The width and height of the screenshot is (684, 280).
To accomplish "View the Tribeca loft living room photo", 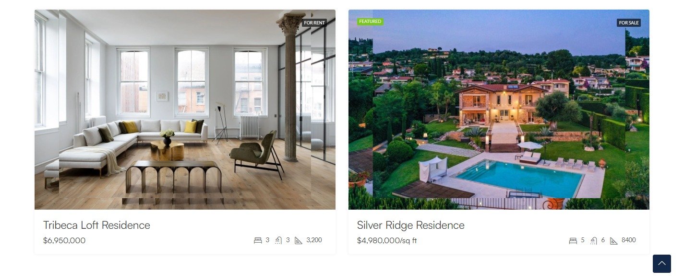I will pos(185,110).
